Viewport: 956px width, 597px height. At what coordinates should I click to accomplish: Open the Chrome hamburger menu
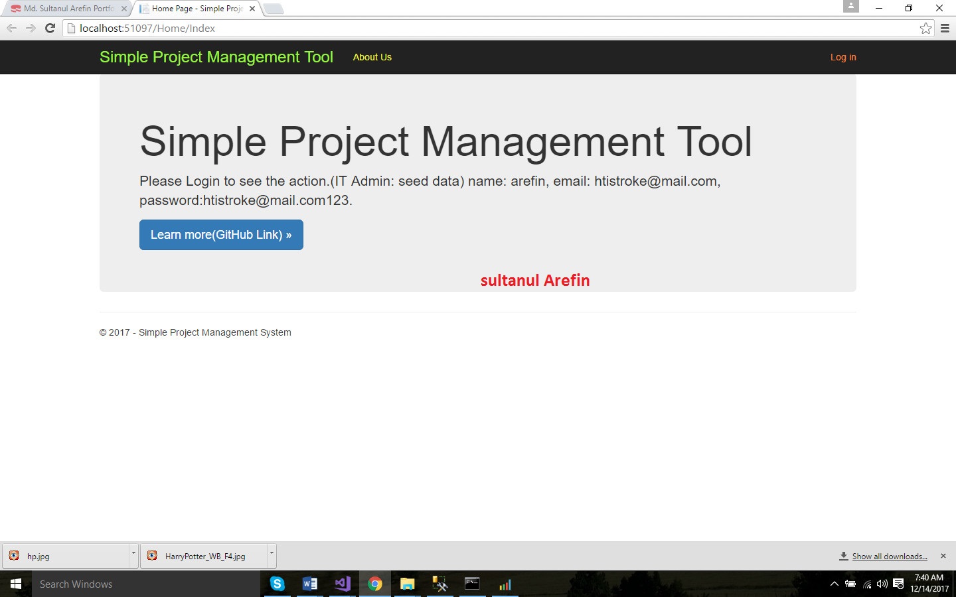tap(945, 28)
